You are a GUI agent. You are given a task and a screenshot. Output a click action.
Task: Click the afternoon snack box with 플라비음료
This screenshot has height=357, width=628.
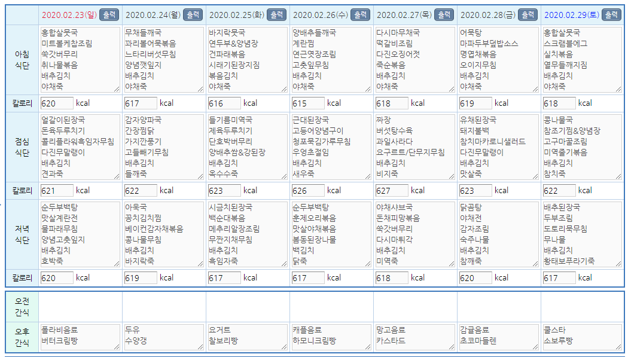click(80, 337)
